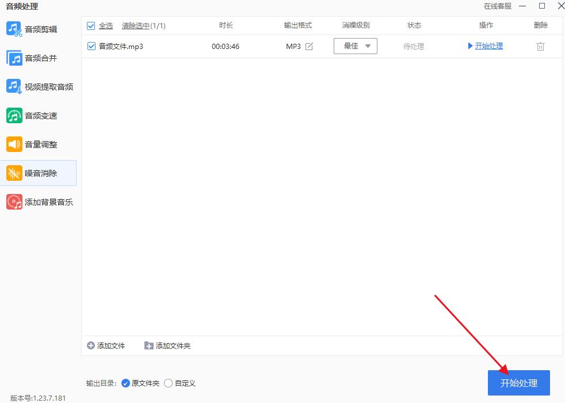Select the 自定义 custom output directory option

click(168, 383)
